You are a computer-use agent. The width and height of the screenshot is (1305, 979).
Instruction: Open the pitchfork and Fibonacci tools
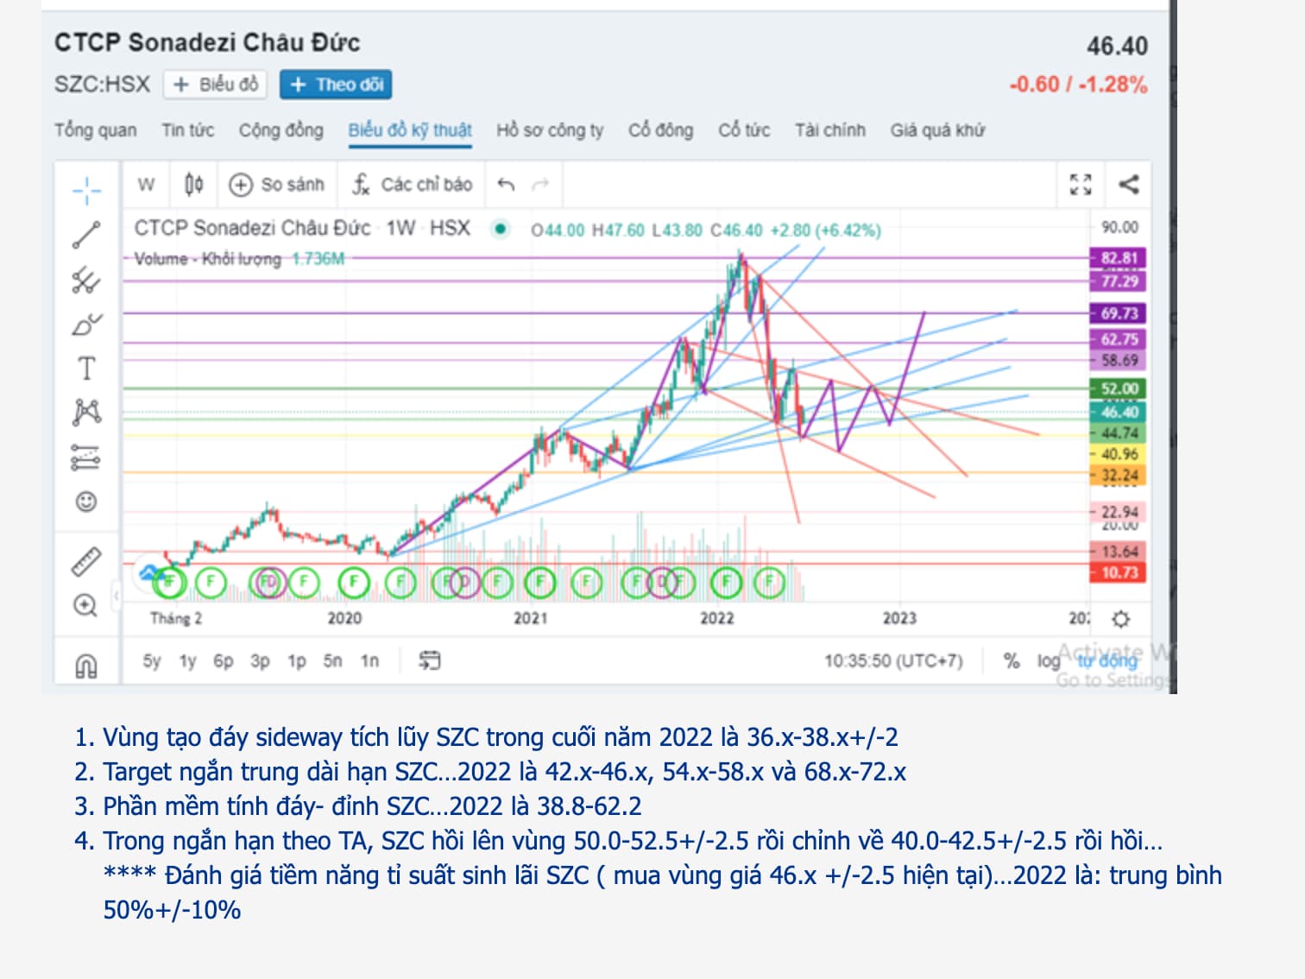click(86, 280)
